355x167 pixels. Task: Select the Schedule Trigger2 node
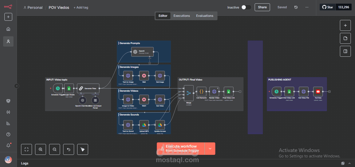[x=277, y=91]
